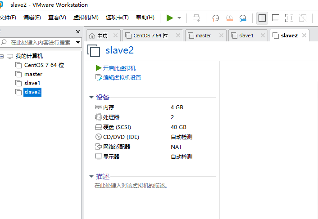Close the 主页 tab

coord(115,36)
